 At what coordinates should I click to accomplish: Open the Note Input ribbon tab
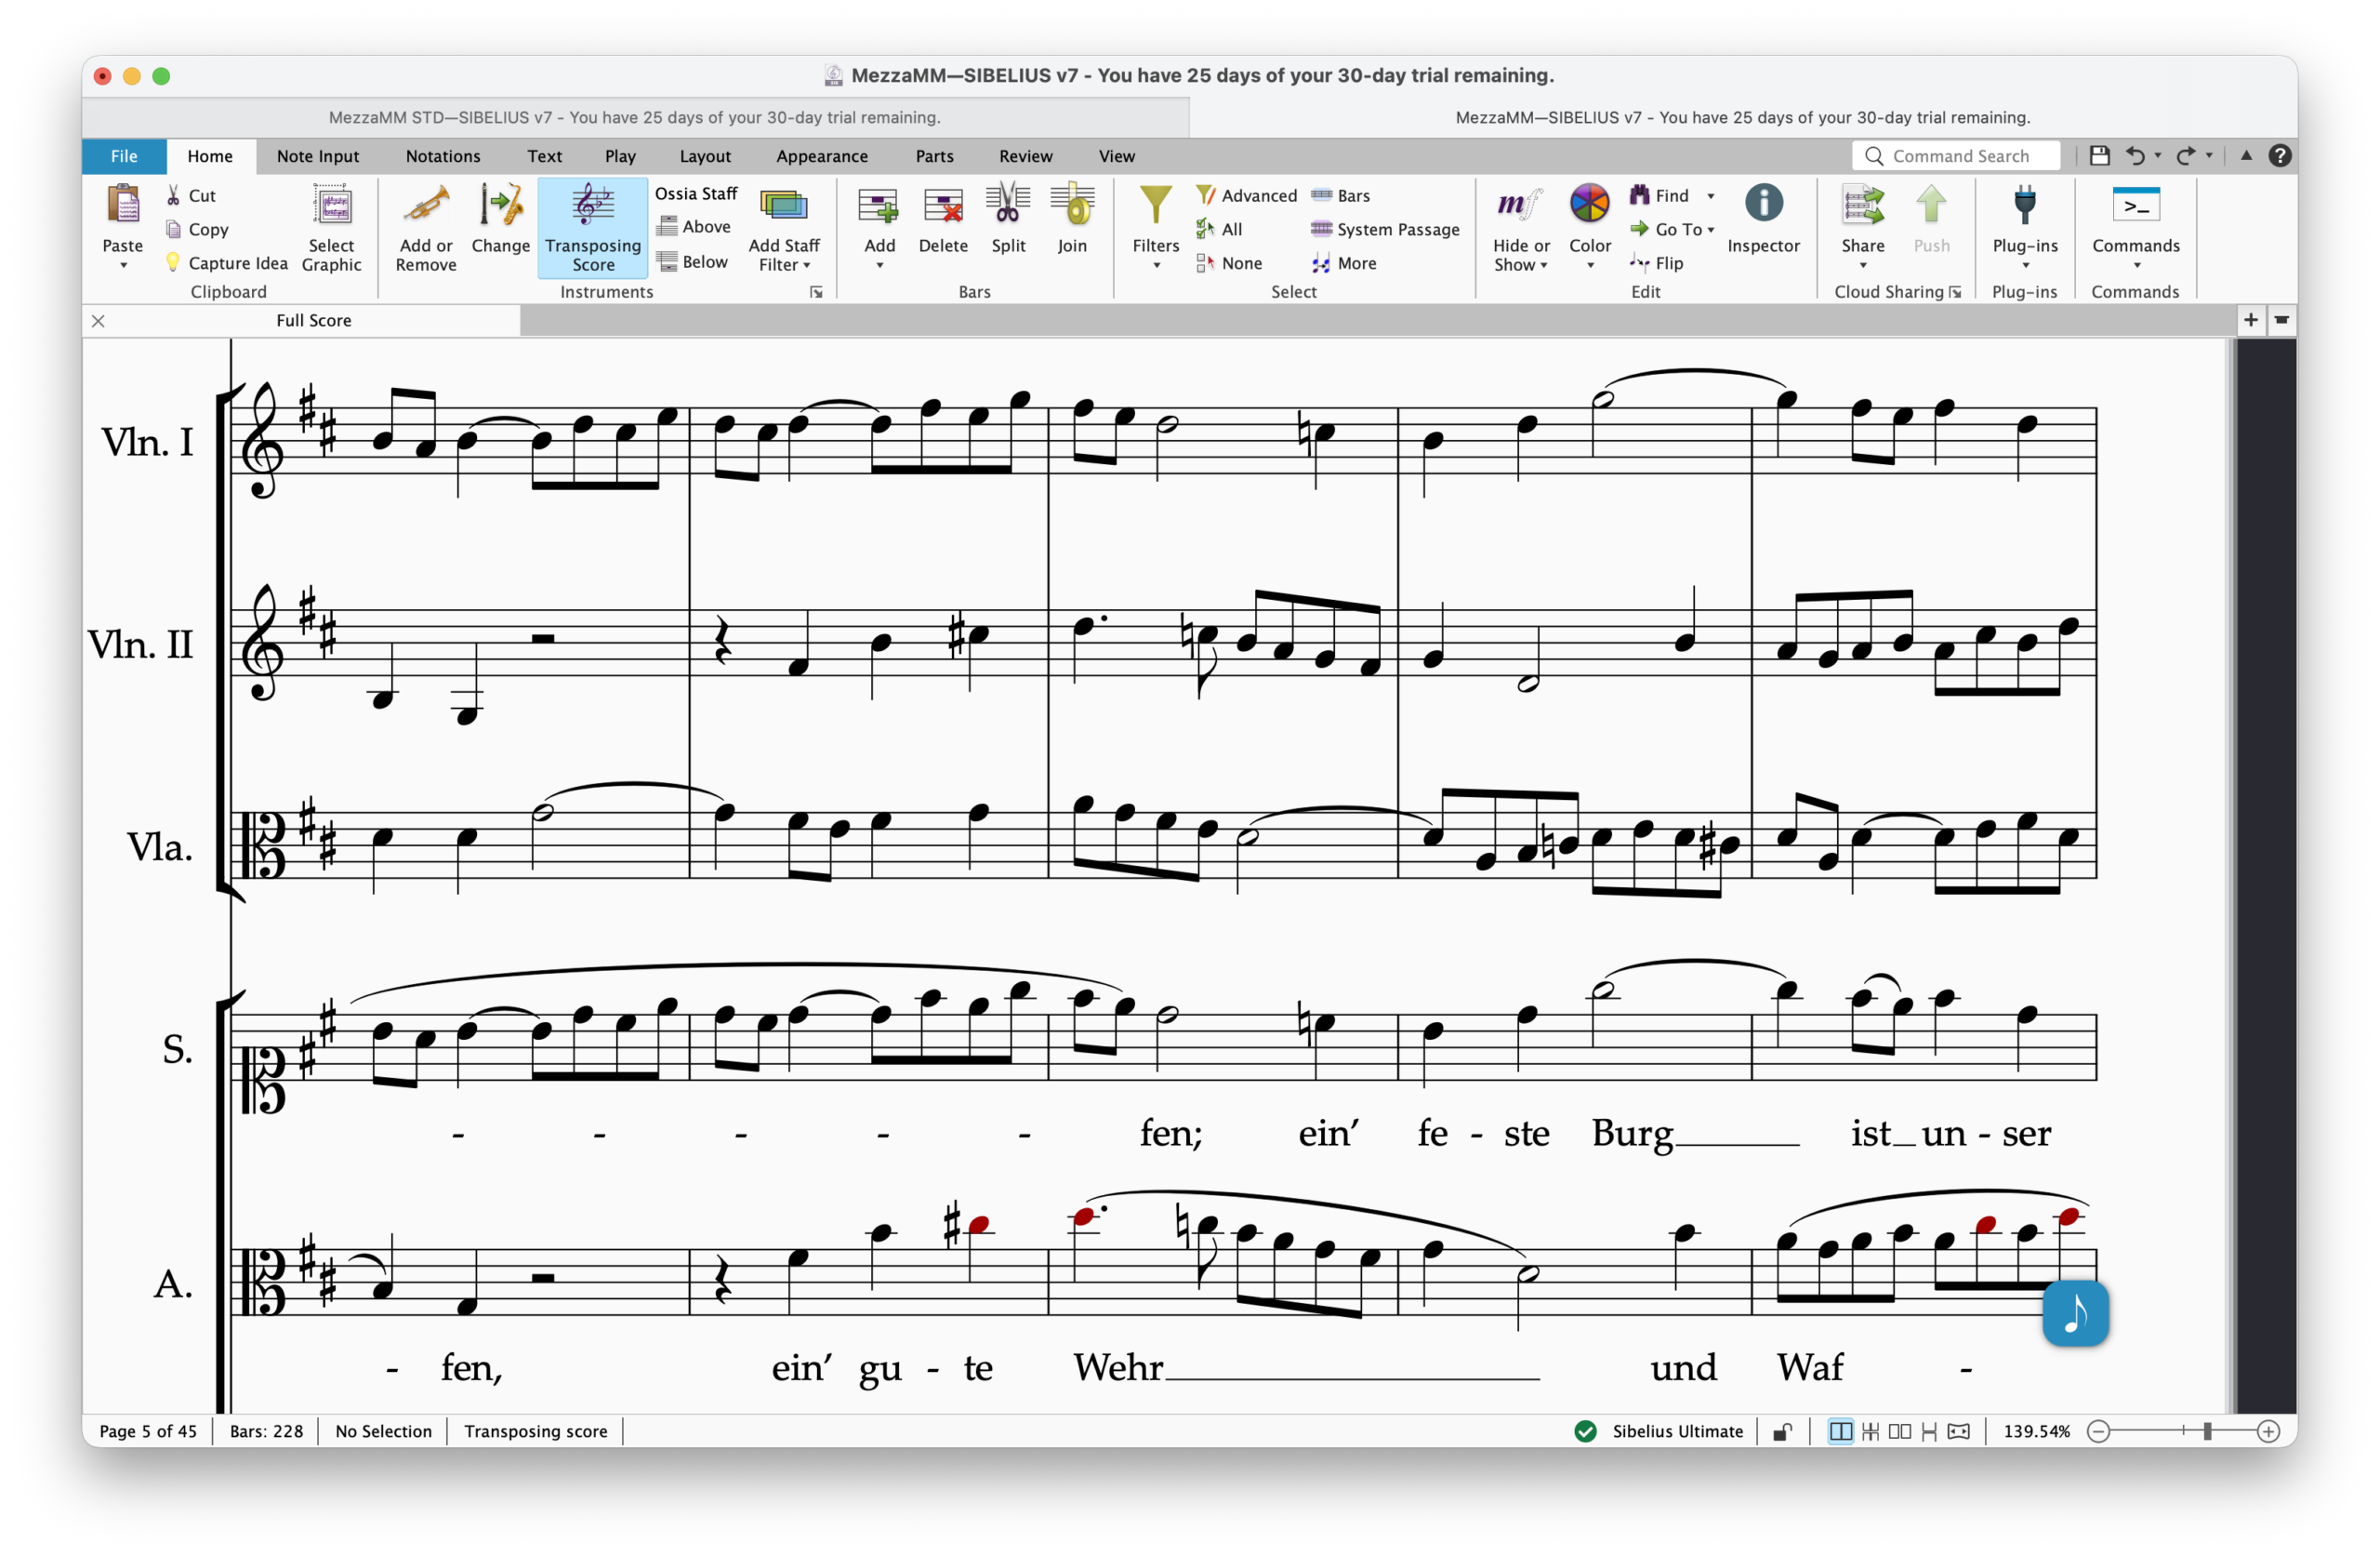pos(317,156)
